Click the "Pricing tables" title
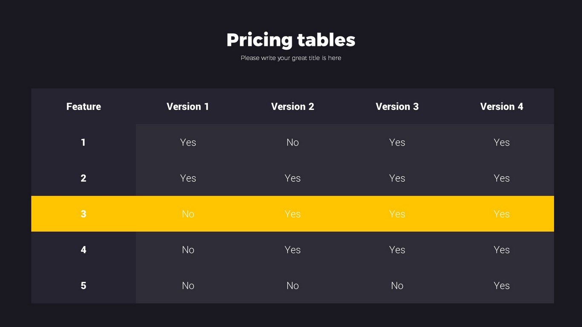Viewport: 582px width, 327px height. click(x=291, y=40)
